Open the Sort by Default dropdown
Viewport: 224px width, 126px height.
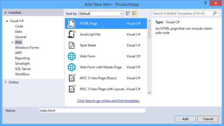coord(101,13)
